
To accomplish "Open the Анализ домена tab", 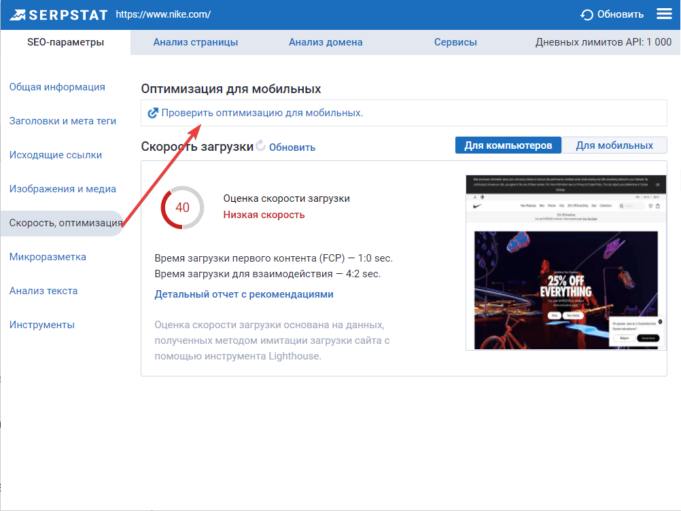I will point(326,42).
